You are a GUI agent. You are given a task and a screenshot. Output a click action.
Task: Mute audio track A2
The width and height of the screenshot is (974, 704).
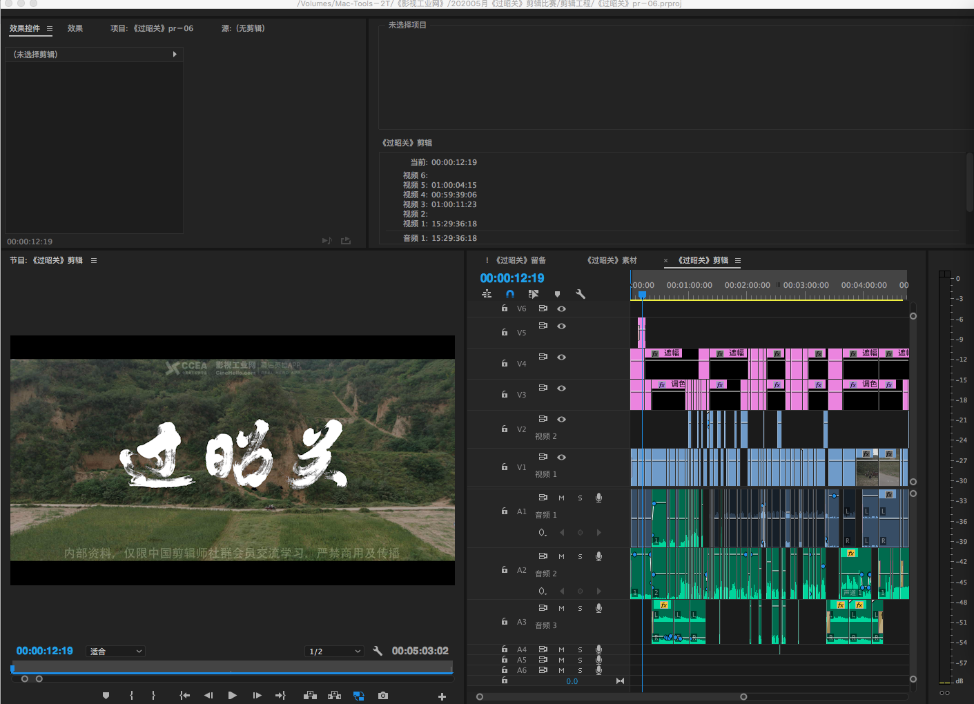pos(561,556)
